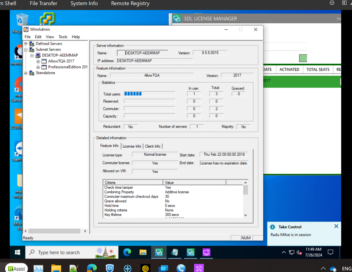The width and height of the screenshot is (352, 272).
Task: Click the muted volume tray icon
Action: point(299,252)
